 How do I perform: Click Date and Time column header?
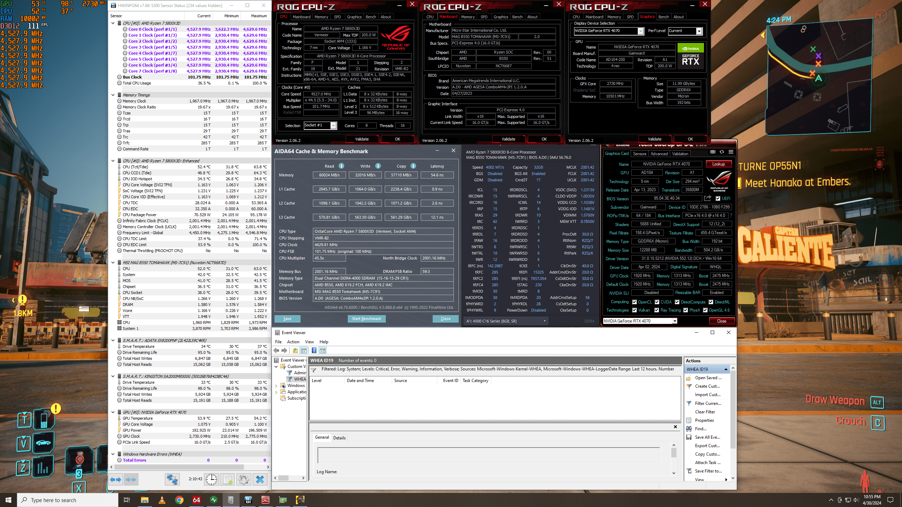[368, 381]
